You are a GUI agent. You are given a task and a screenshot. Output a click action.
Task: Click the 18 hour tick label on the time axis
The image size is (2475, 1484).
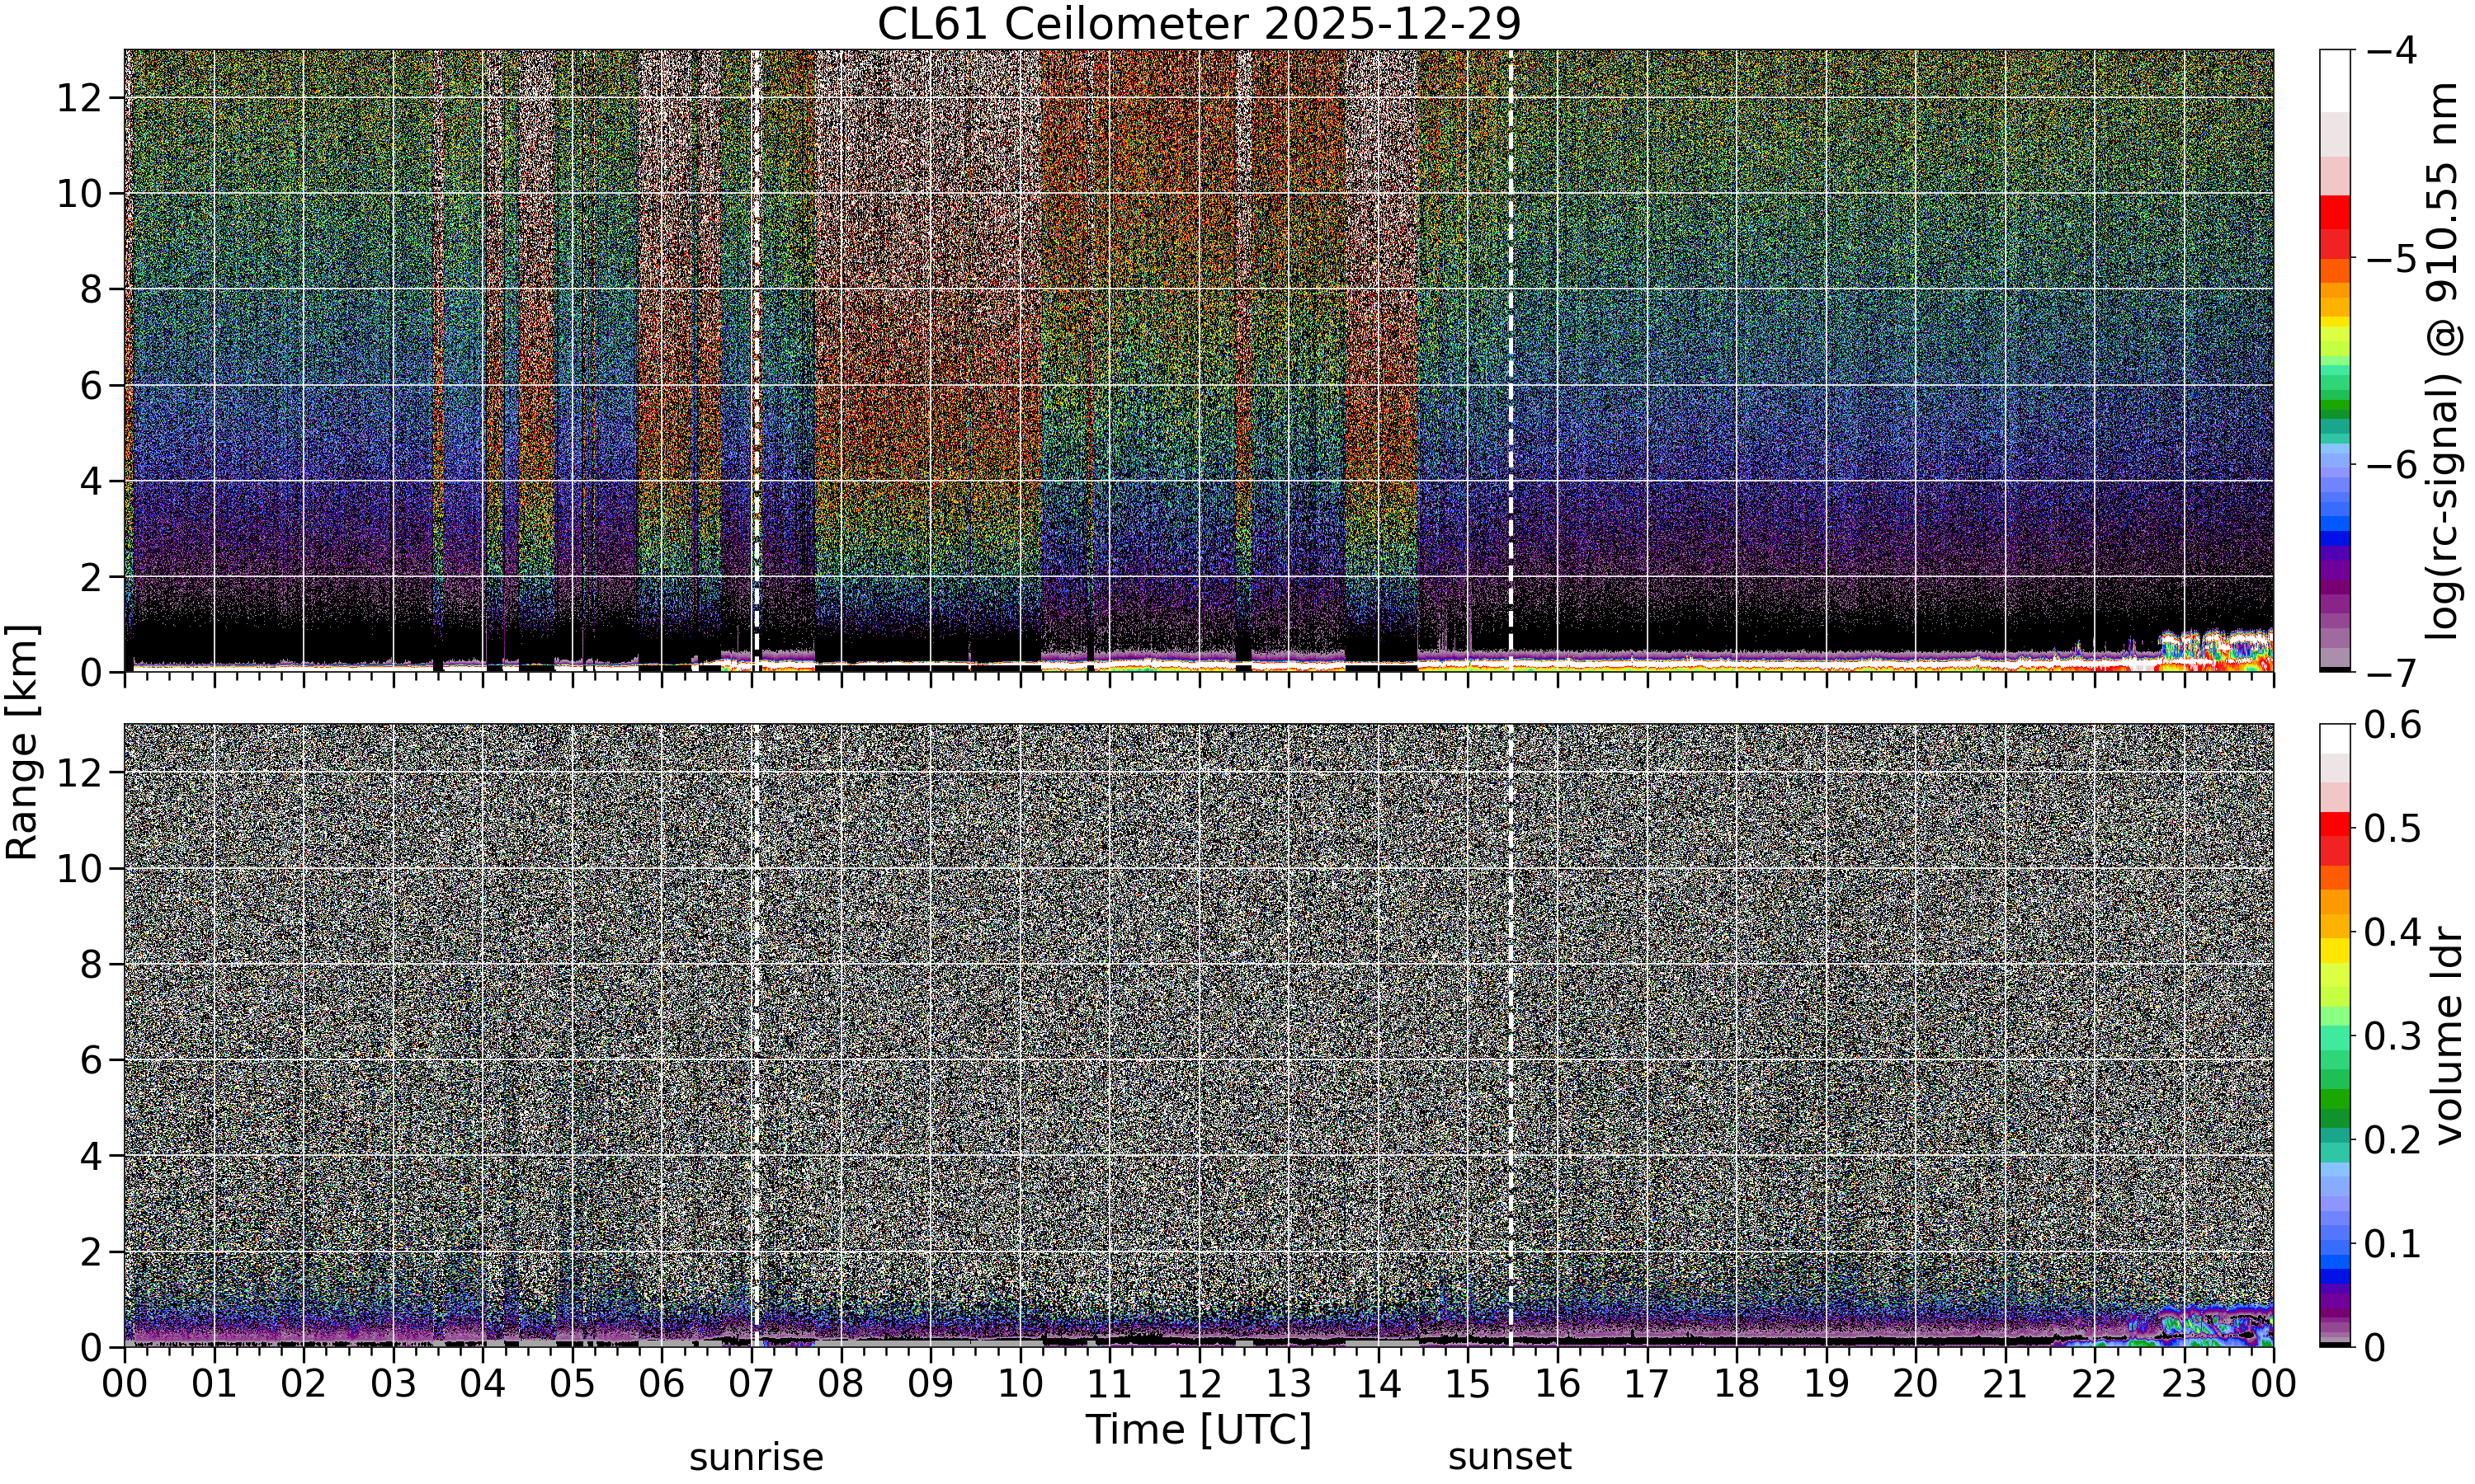1736,1385
